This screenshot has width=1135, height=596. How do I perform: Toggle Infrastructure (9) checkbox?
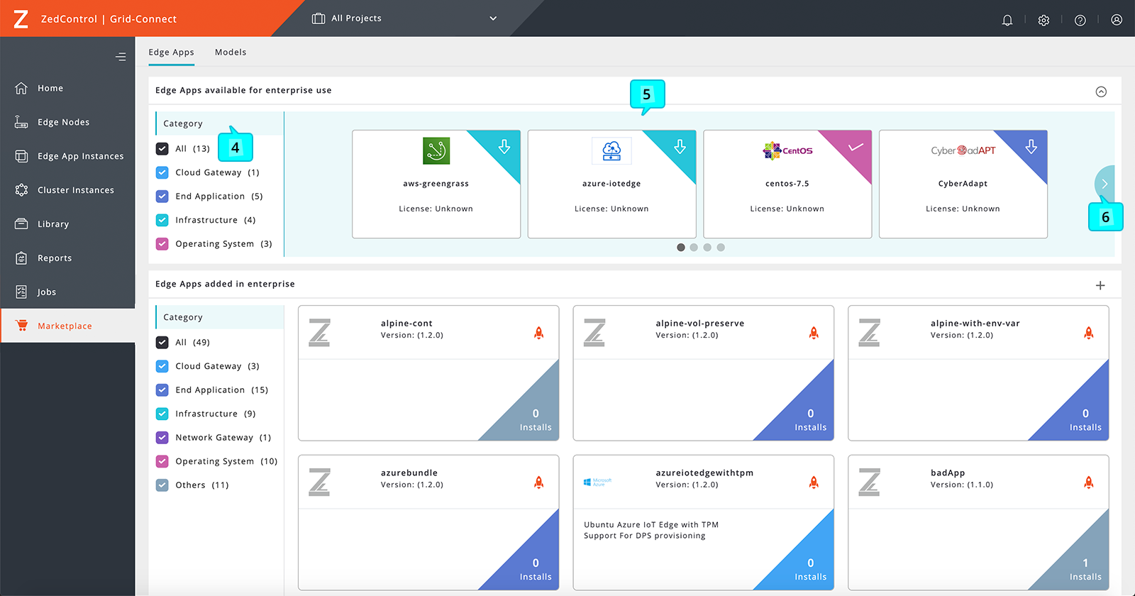tap(162, 414)
